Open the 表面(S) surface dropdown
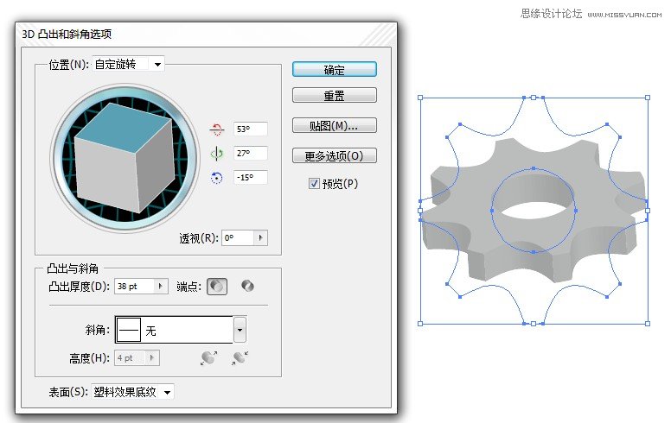 168,392
